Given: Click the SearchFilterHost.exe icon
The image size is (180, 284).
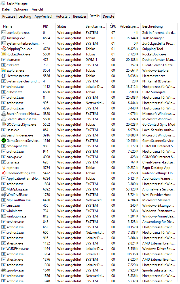Looking at the screenshot, I should (4, 119).
